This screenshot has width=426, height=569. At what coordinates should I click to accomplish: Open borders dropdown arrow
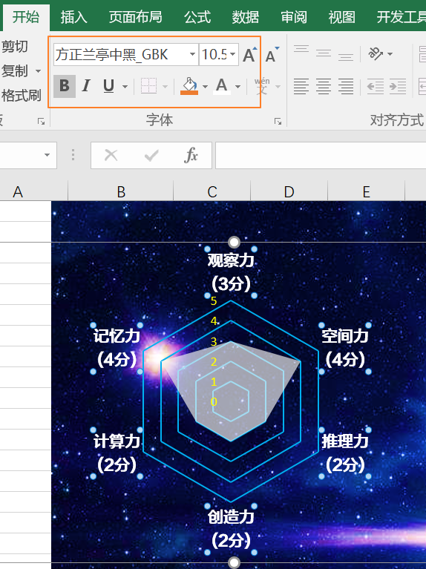click(165, 87)
